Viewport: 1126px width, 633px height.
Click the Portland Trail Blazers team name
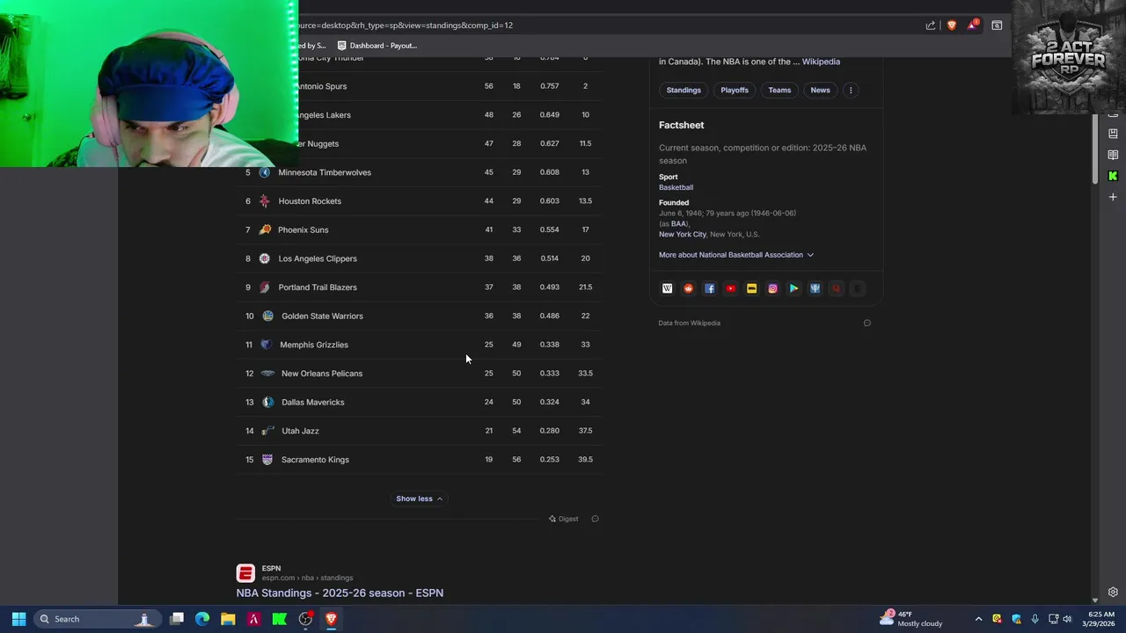pos(318,287)
